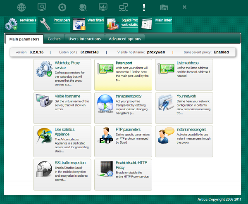This screenshot has height=204, width=248.
Task: Open the gear settings icon in top toolbar
Action: [x=62, y=7]
